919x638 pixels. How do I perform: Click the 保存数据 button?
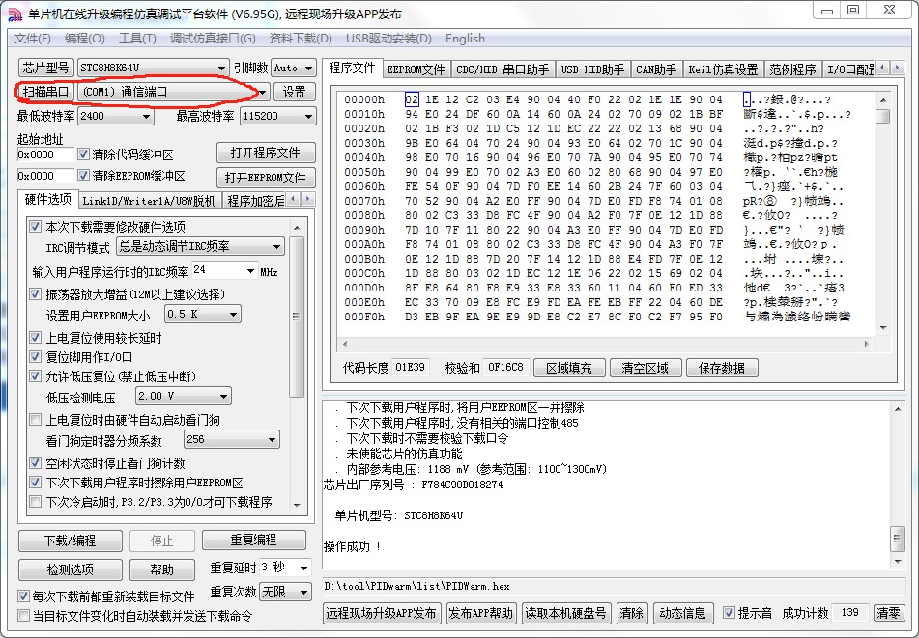coord(722,368)
